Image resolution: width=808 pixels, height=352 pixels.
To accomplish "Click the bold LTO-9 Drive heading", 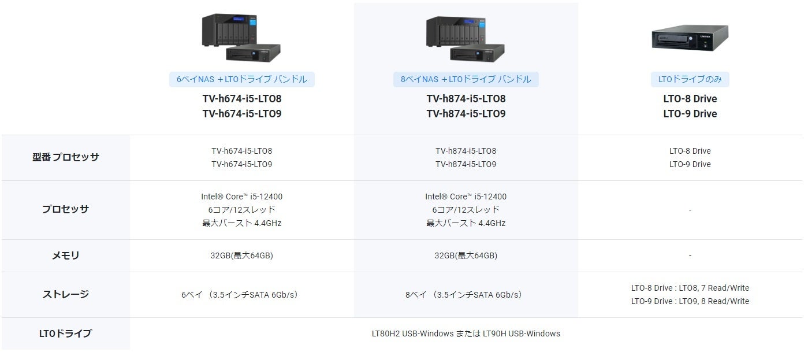I will pyautogui.click(x=690, y=114).
